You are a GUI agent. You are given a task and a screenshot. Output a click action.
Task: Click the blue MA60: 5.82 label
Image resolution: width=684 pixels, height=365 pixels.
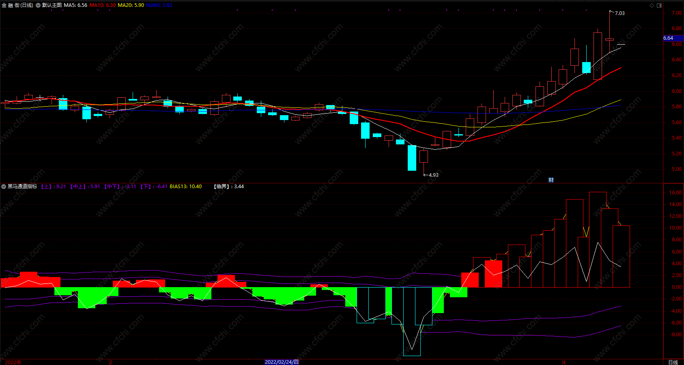coord(159,5)
